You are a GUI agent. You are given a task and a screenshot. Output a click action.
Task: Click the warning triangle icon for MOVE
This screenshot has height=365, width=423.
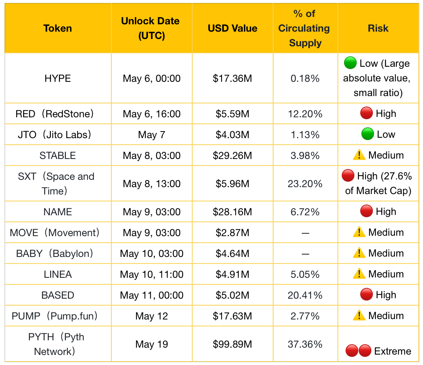(x=359, y=232)
